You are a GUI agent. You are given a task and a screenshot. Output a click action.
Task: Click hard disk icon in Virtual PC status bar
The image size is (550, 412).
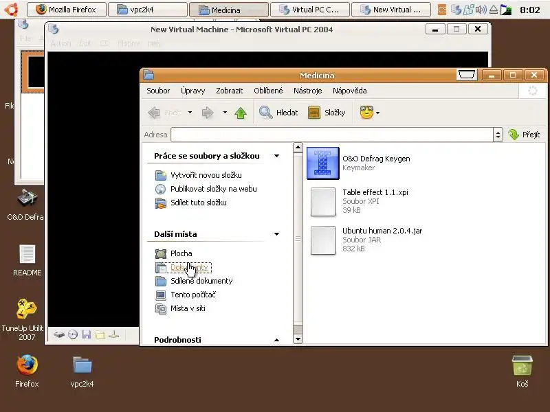click(x=59, y=335)
